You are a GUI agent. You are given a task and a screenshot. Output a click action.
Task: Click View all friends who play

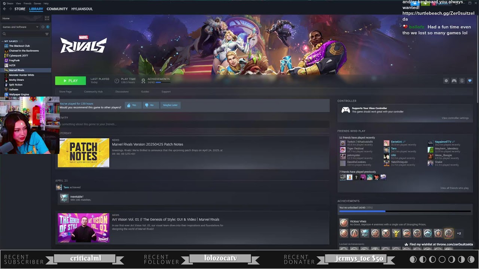point(455,188)
